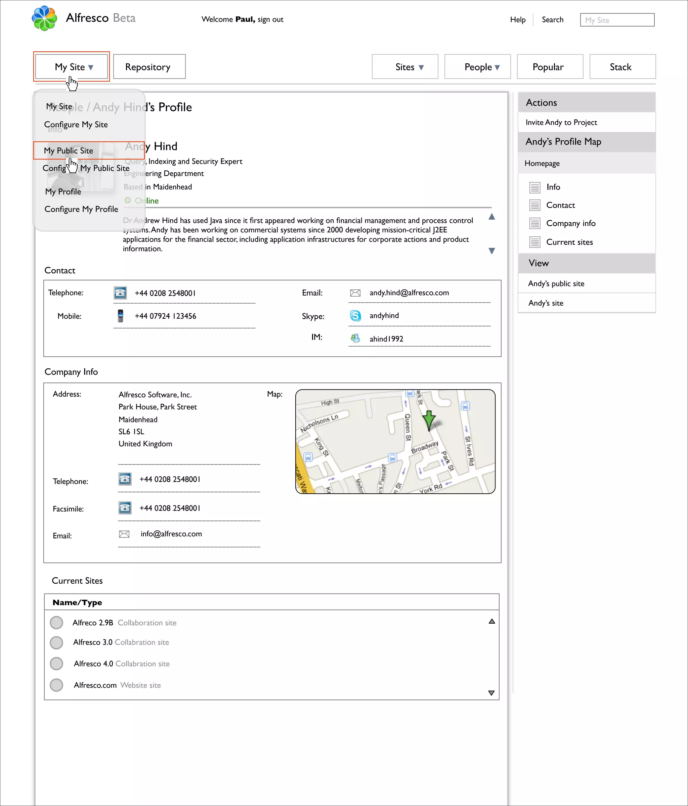This screenshot has width=688, height=806.
Task: Click Invite Andy to Project action
Action: (561, 123)
